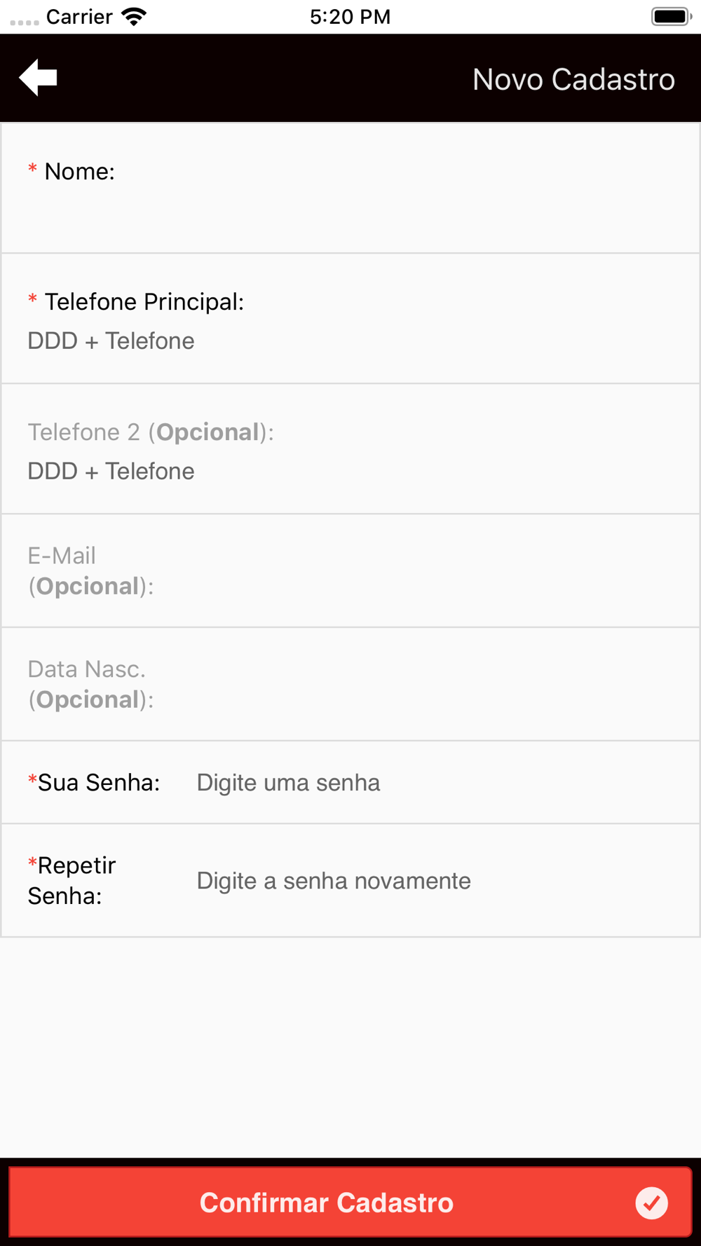Select the Telefone Principal DDD + Telefone field

click(350, 341)
